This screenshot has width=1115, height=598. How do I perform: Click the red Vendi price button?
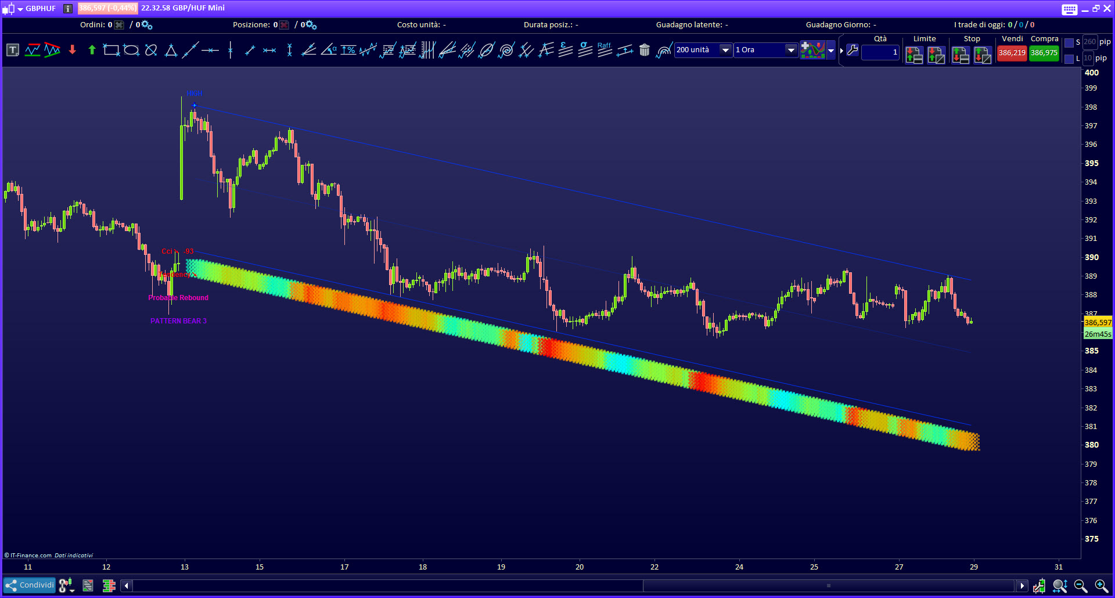pyautogui.click(x=1012, y=53)
